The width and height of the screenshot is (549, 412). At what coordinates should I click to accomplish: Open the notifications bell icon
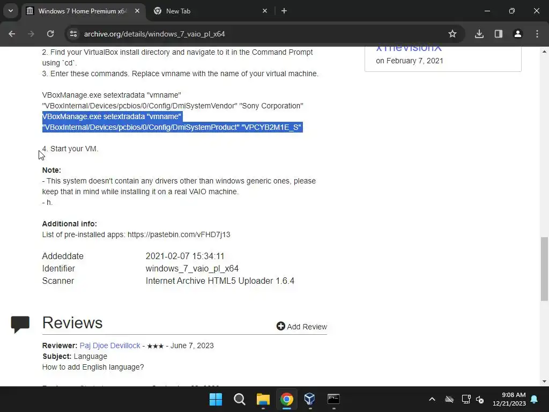point(535,399)
